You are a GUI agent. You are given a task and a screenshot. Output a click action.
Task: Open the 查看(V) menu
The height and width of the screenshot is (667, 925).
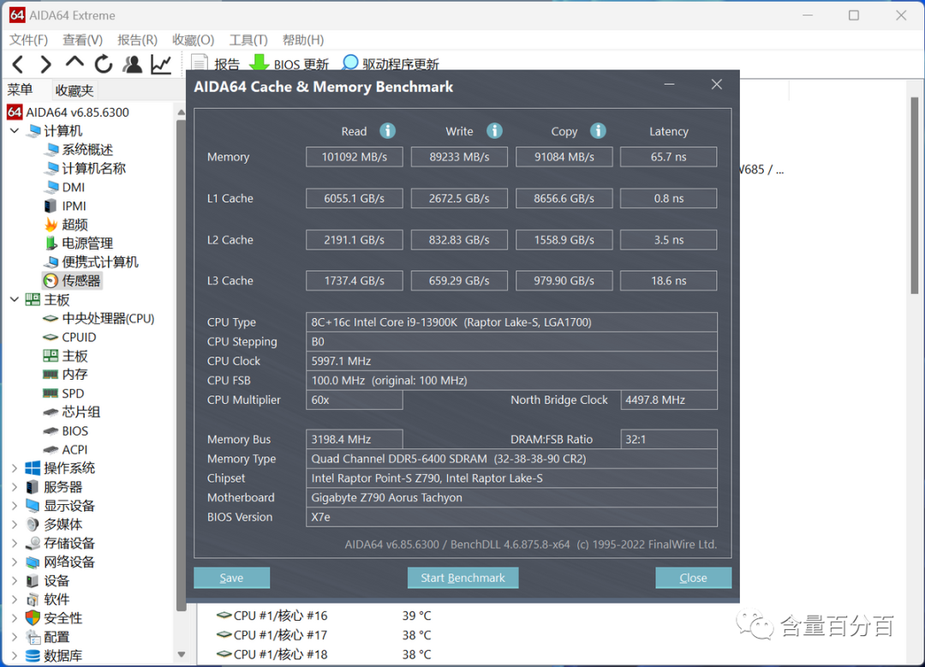click(x=82, y=39)
